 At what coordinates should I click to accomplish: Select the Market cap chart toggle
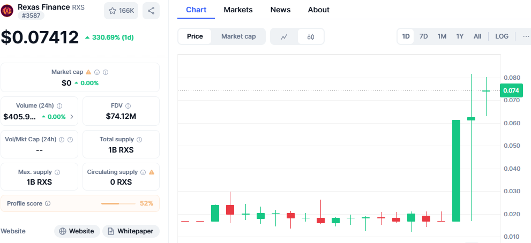pos(238,36)
